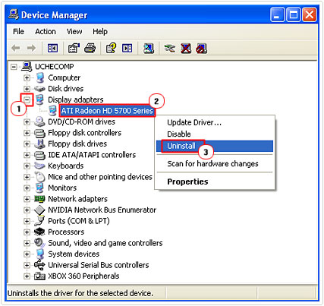The image size is (324, 306).
Task: Expand the Network adapters node
Action: click(27, 199)
